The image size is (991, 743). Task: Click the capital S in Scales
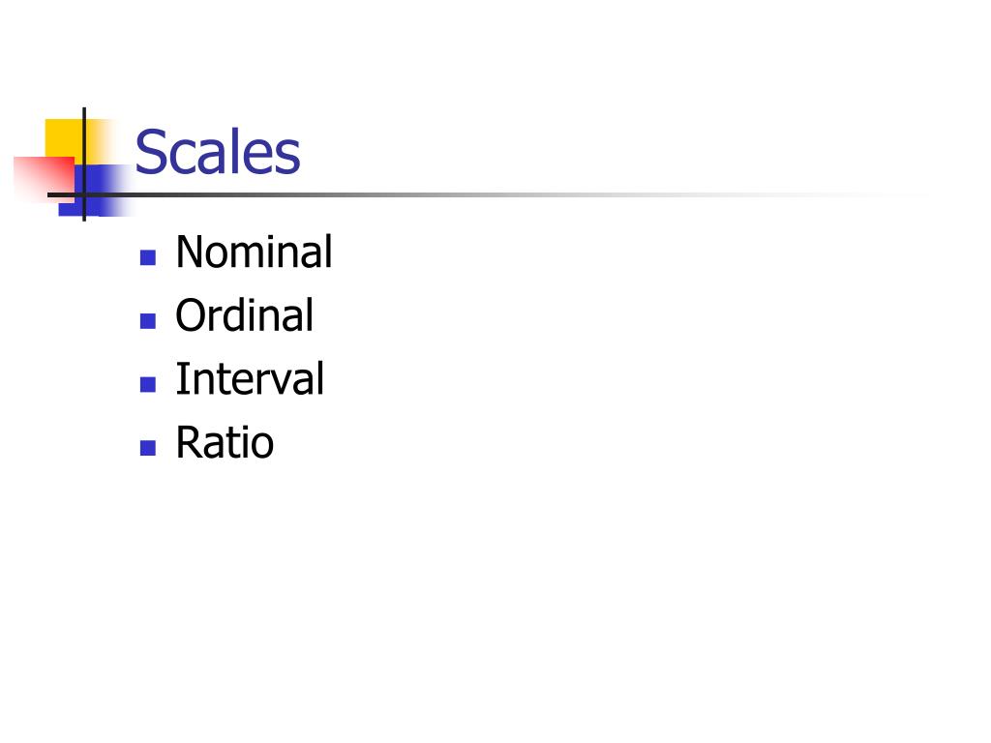[x=150, y=155]
